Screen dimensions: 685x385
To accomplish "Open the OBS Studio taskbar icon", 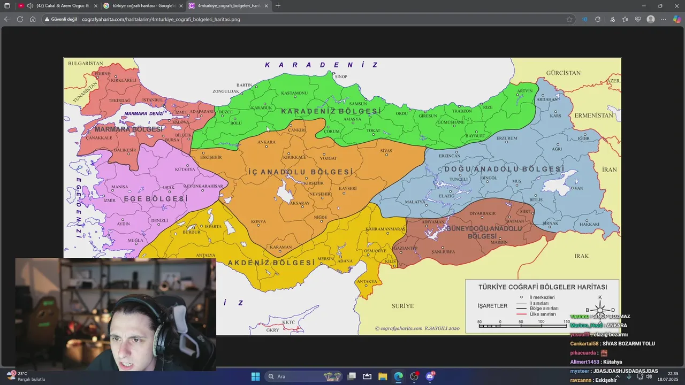I will click(414, 376).
